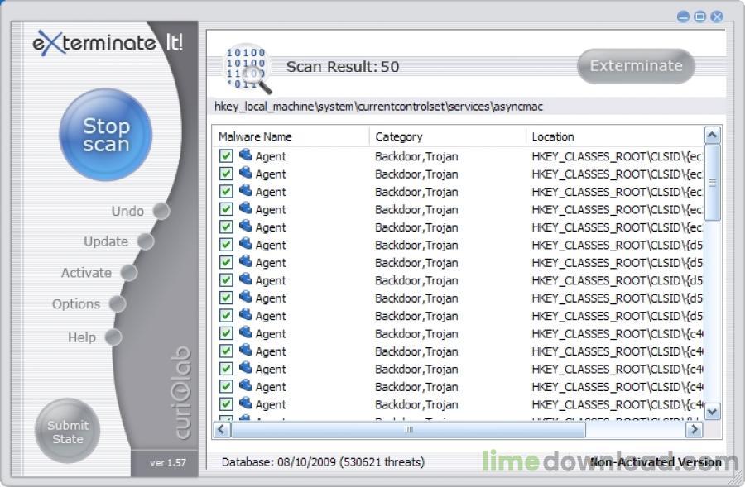Click the horizontal scrollbar left arrow
The width and height of the screenshot is (745, 487).
pyautogui.click(x=221, y=430)
